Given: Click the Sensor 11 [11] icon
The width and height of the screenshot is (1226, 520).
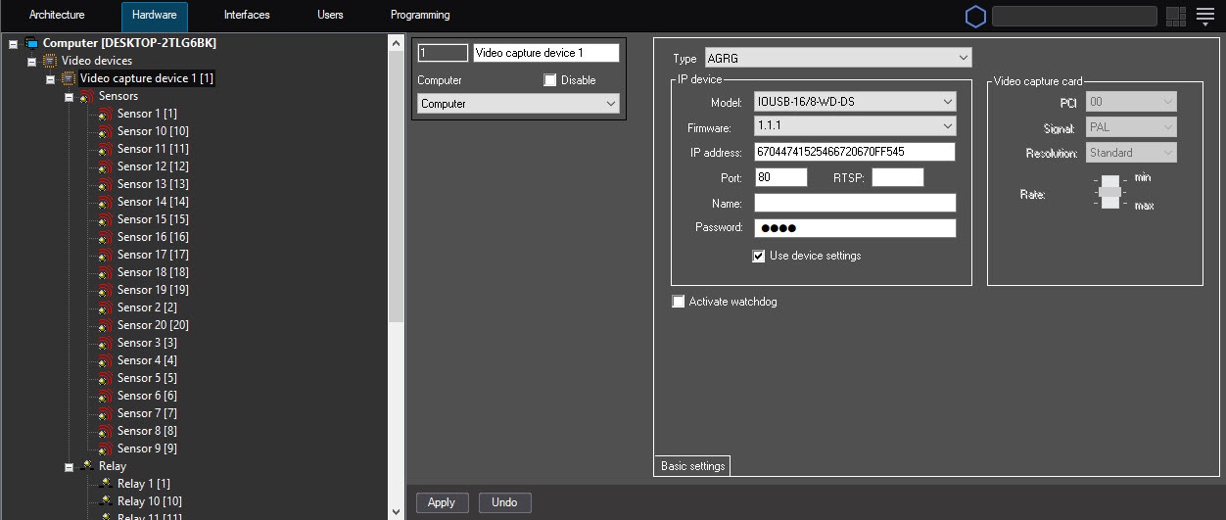Looking at the screenshot, I should pos(106,149).
